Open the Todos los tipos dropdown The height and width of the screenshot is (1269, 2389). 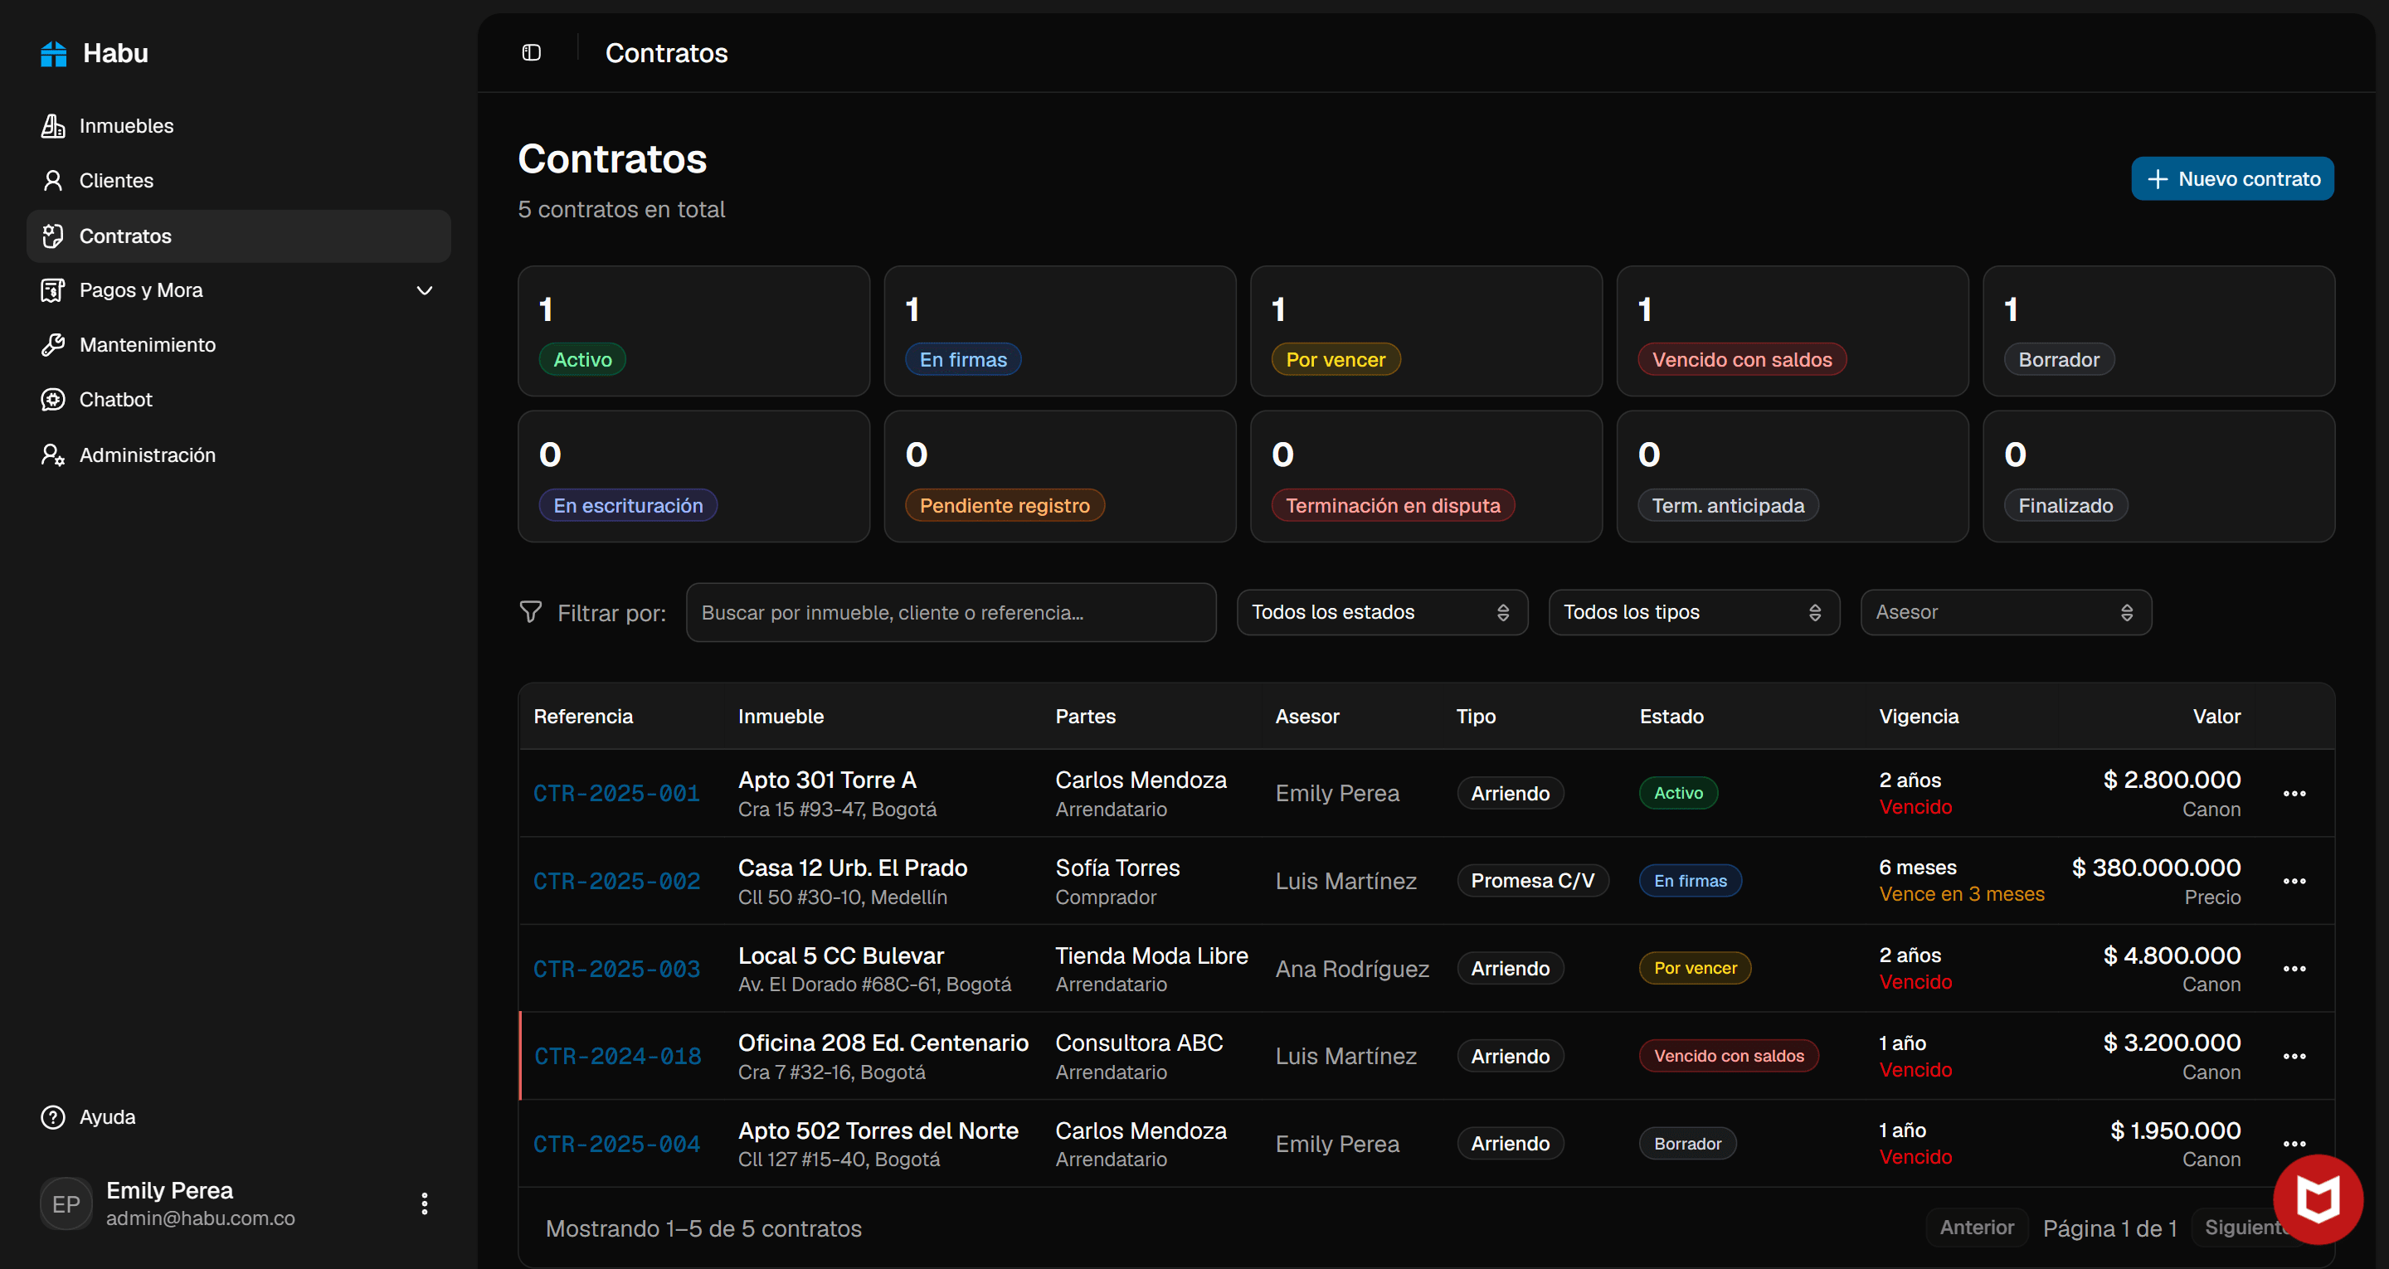point(1693,612)
